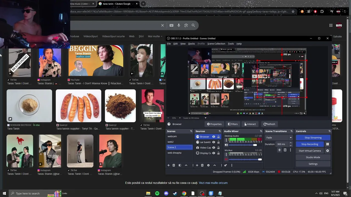Pop out the Controls dock panel

[329, 131]
